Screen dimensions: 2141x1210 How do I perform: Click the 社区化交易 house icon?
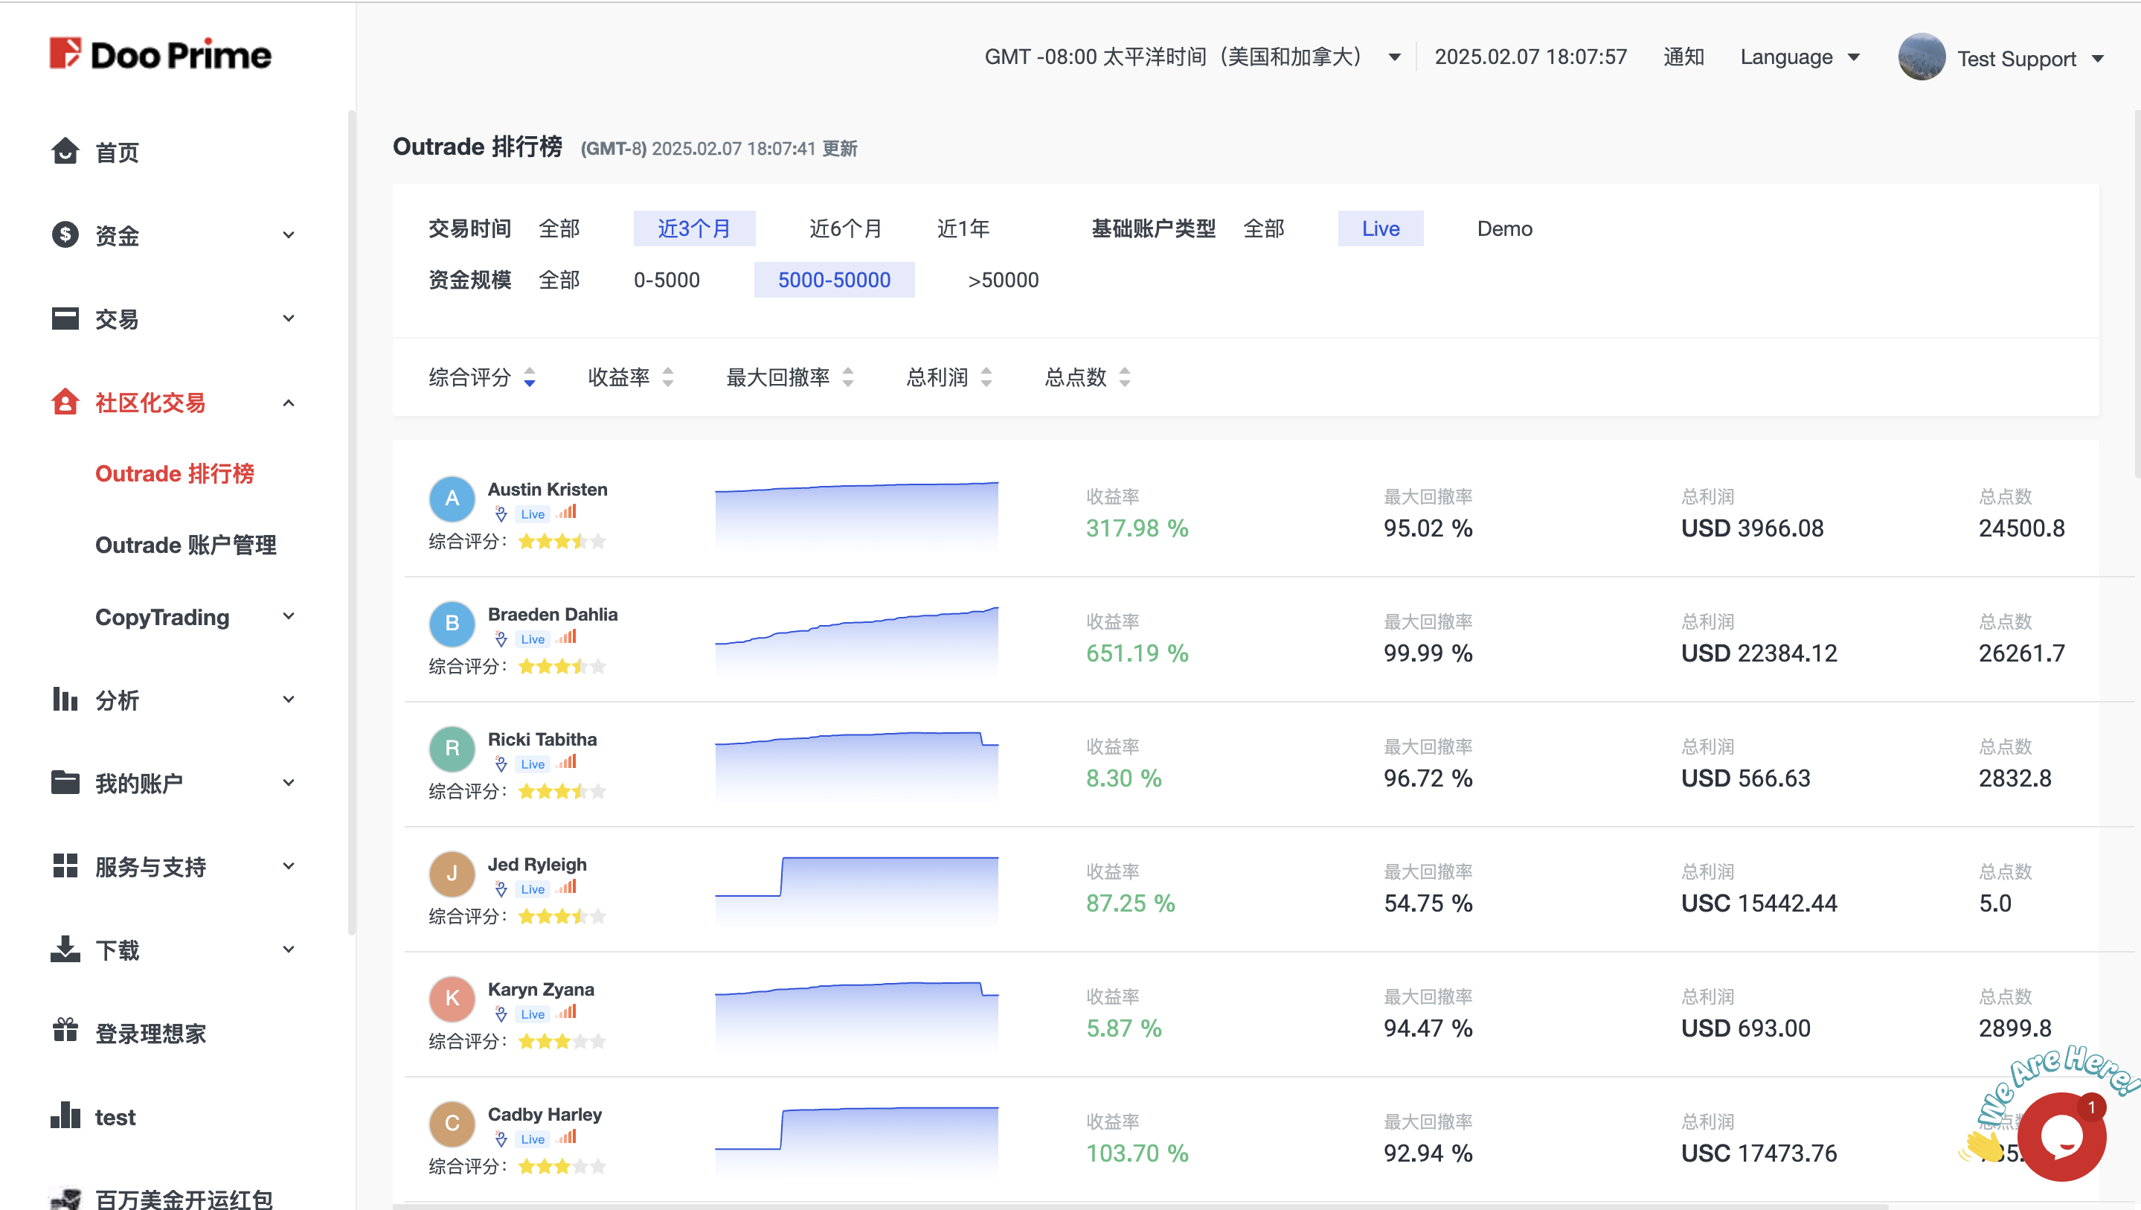[x=65, y=403]
